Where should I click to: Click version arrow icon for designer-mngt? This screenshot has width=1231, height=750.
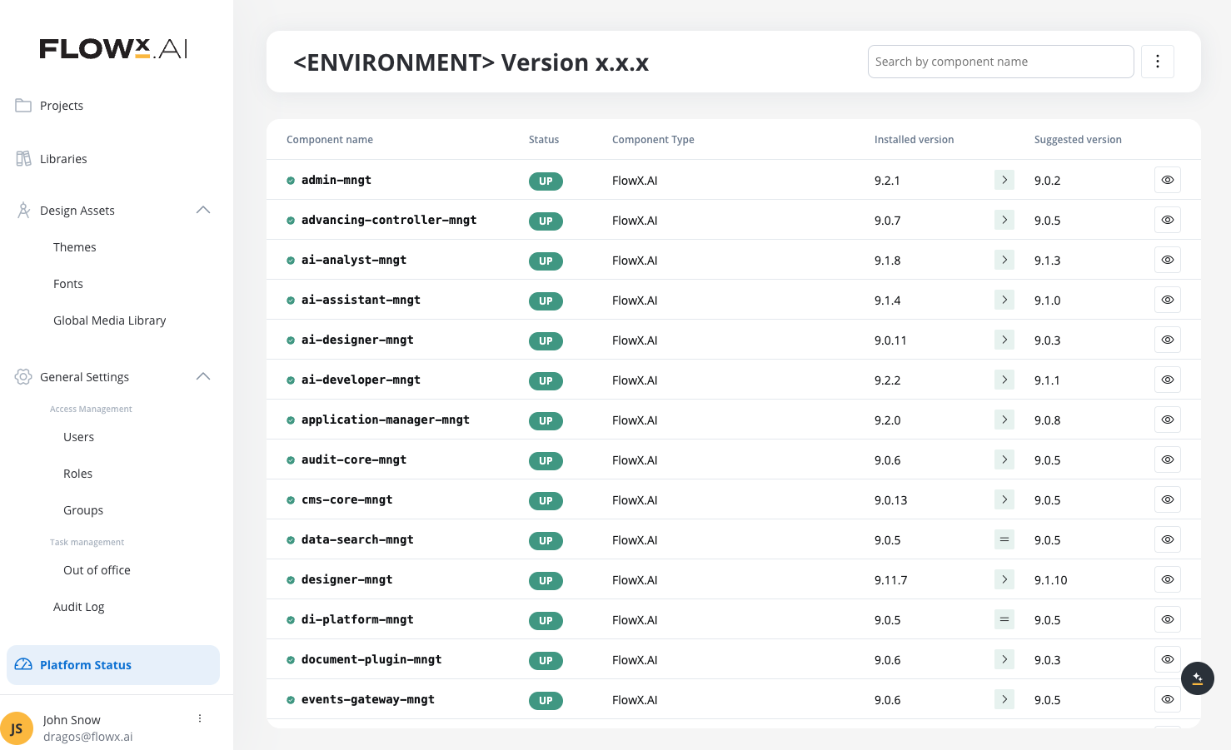[1004, 579]
